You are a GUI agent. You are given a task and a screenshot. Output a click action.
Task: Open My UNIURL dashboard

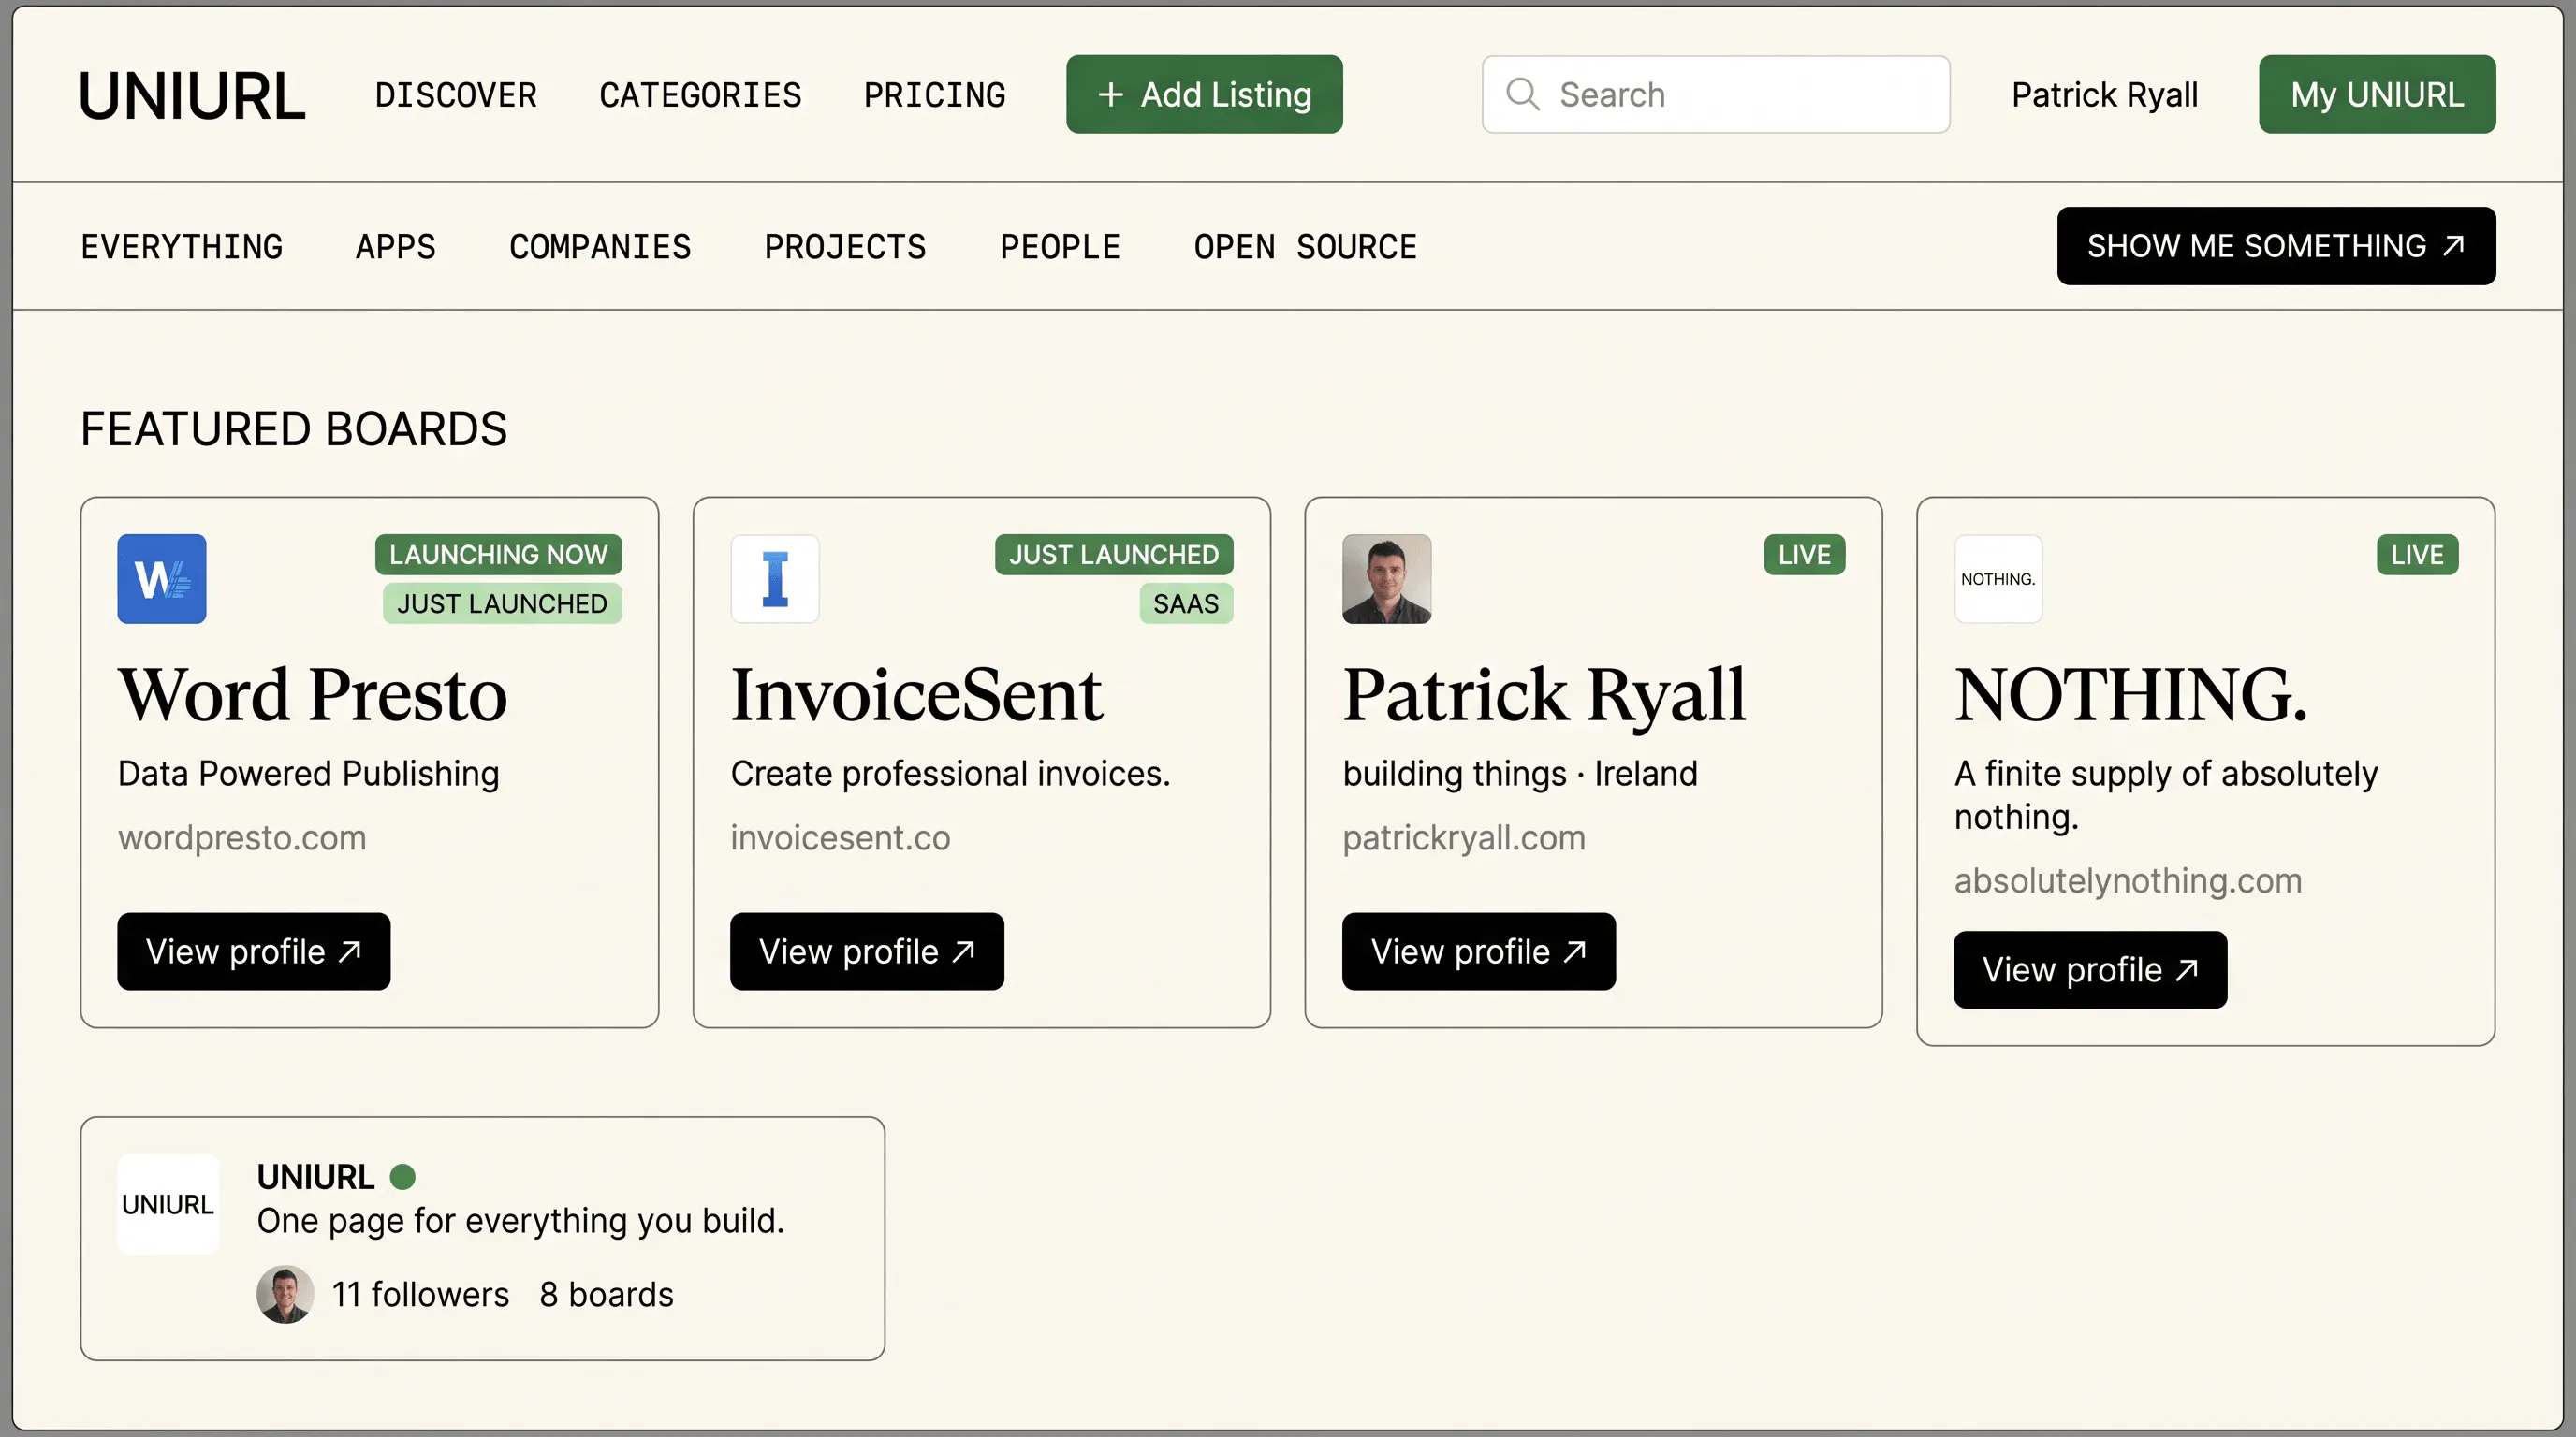[x=2377, y=94]
